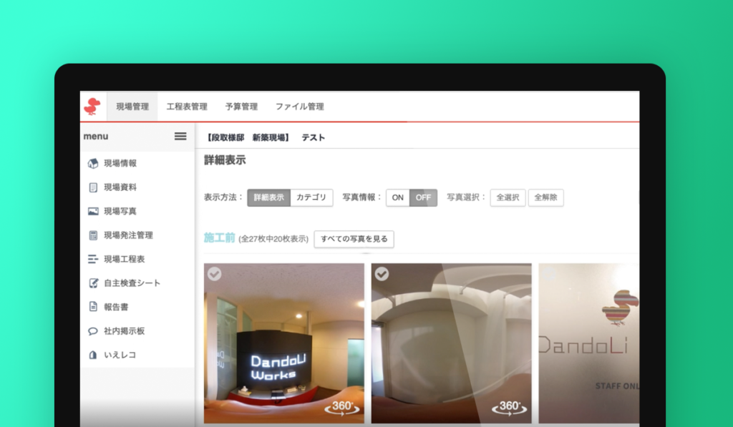
Task: Click the house icon beside 現場情報
Action: click(93, 163)
